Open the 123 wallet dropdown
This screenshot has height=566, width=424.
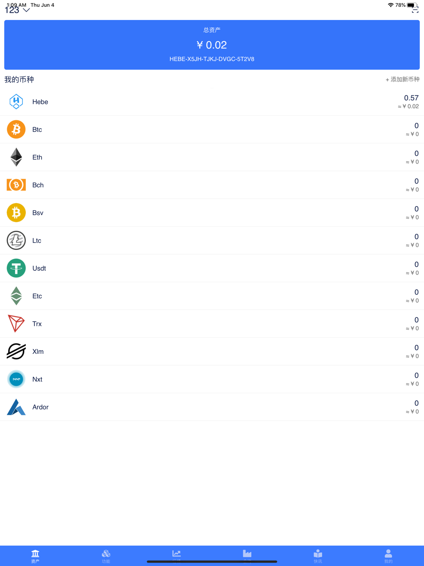(17, 10)
